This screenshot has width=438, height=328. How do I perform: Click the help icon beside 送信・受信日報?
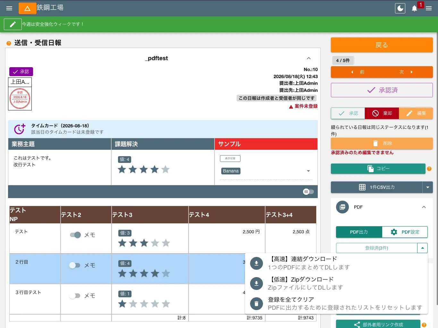click(9, 43)
